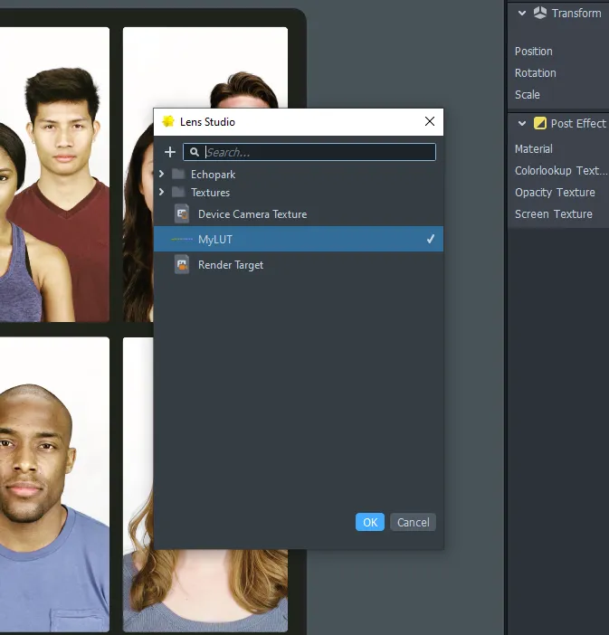Screen dimensions: 609x635
Task: Click the Screen Texture property label
Action: pyautogui.click(x=554, y=213)
